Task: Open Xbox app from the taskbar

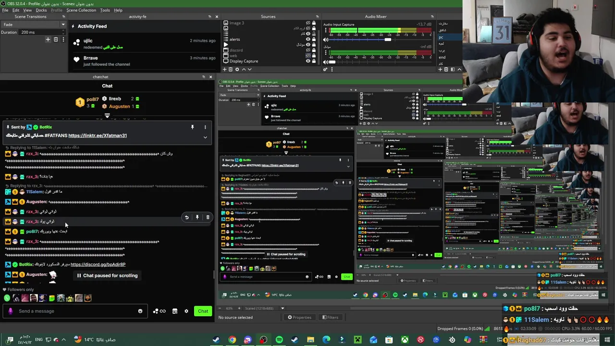Action: coord(405,340)
